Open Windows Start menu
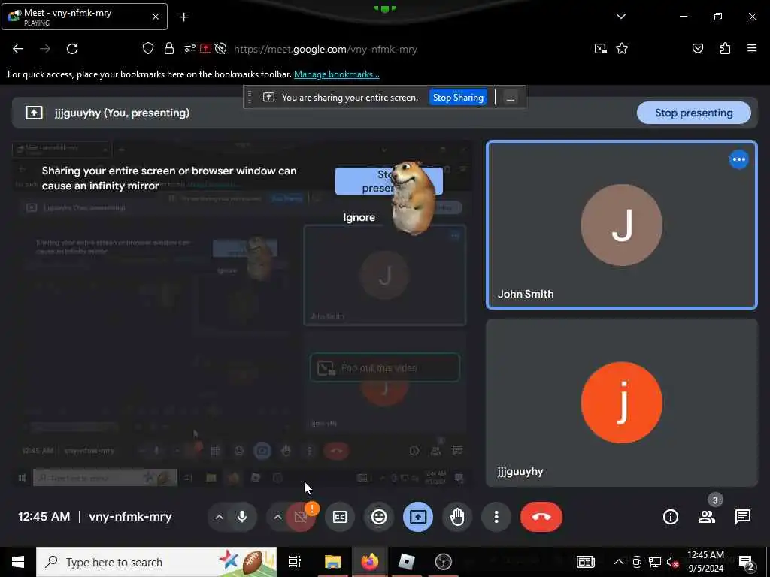 [18, 562]
